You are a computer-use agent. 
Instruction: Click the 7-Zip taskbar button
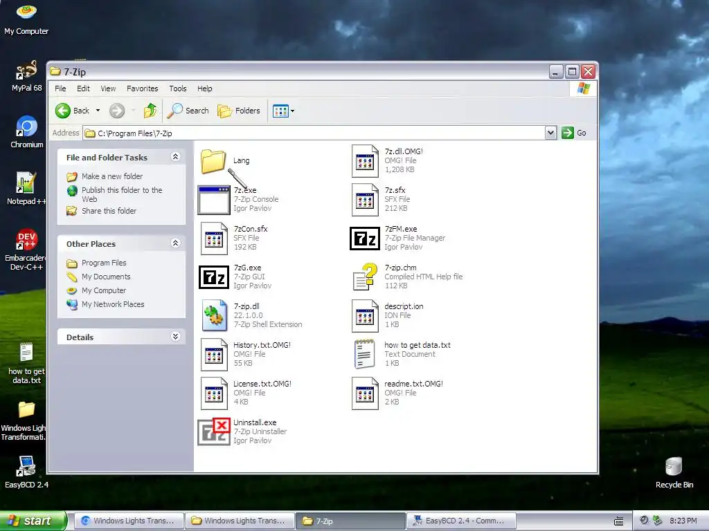(x=350, y=521)
